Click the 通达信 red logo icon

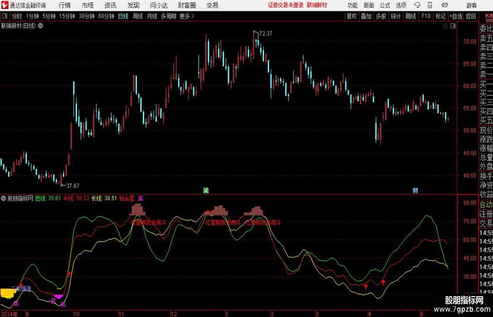5,5
